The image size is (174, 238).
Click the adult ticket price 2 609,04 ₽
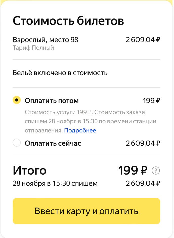143,40
